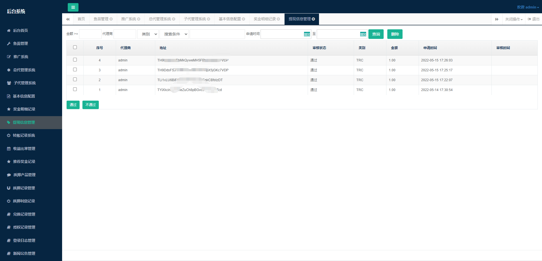Focus the 代理商 input field
The height and width of the screenshot is (261, 542).
[x=125, y=34]
